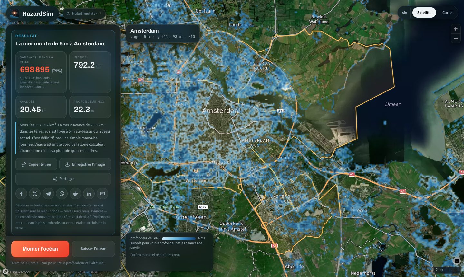Share result on X

click(35, 194)
